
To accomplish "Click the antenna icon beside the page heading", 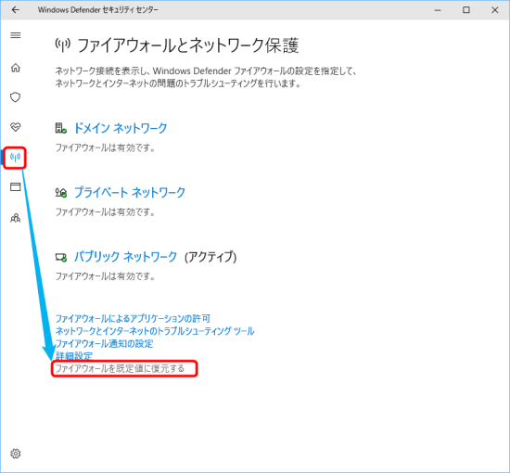I will click(x=62, y=45).
